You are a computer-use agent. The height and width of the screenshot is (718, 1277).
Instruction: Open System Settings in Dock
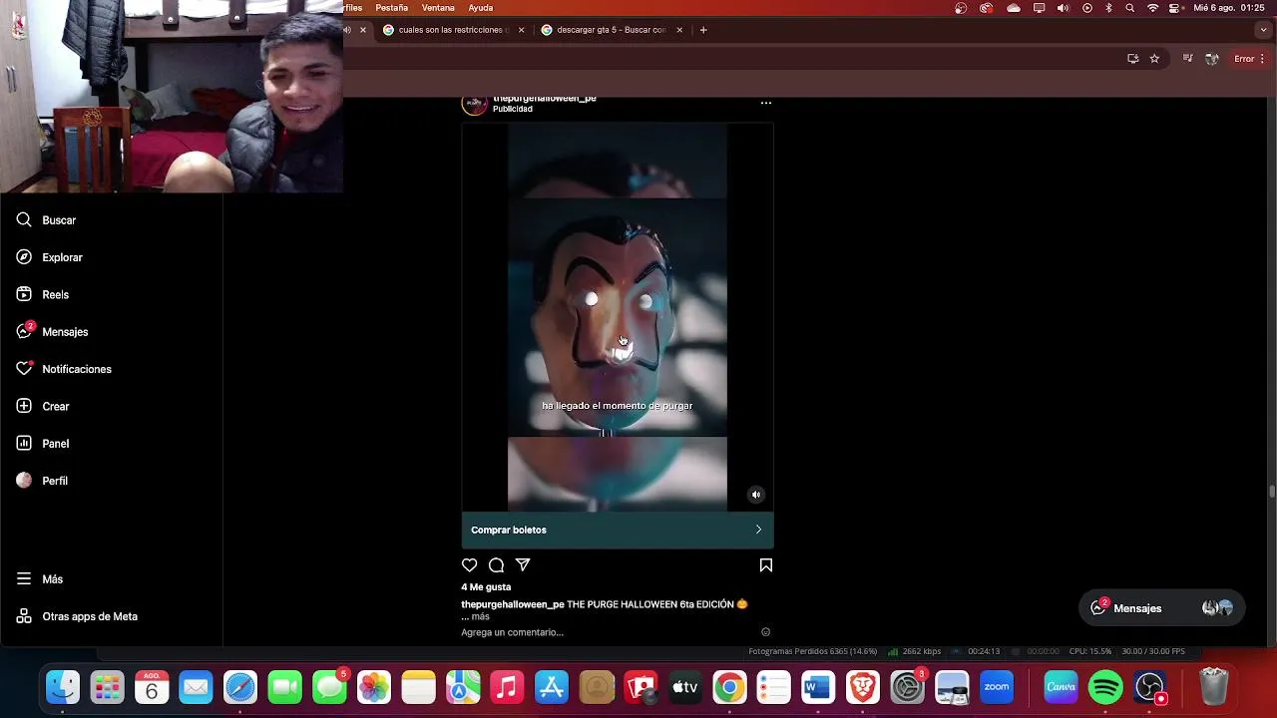[x=907, y=687]
